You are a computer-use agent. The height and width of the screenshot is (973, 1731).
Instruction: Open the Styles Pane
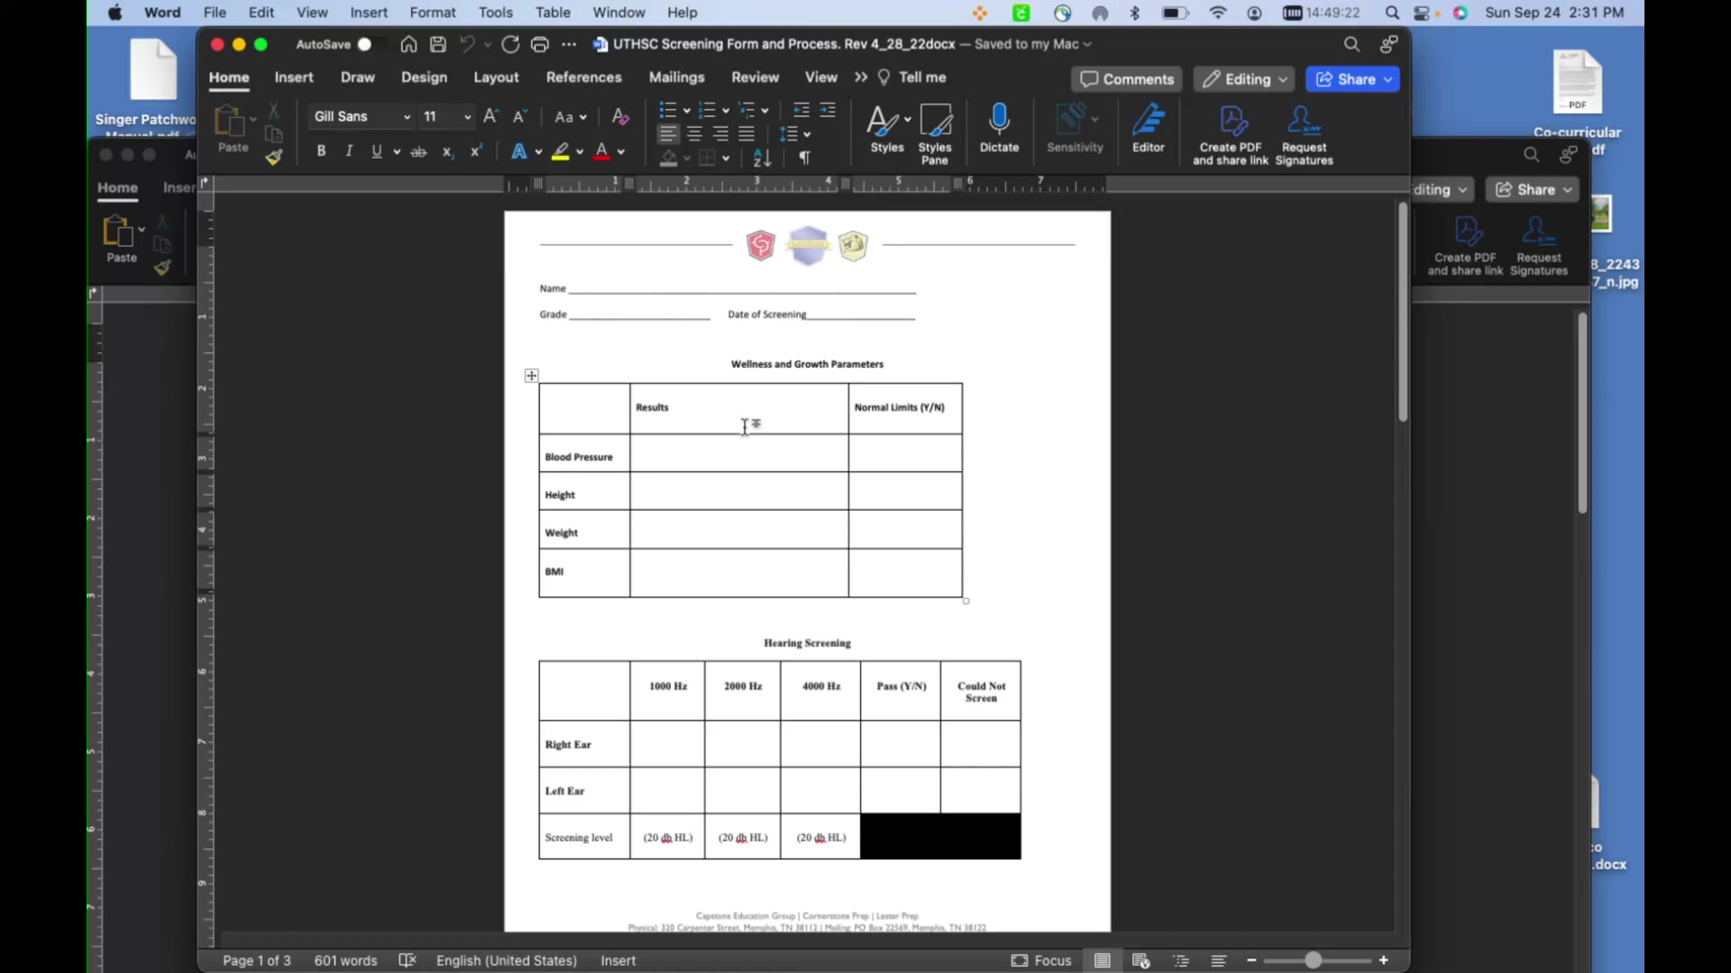tap(935, 134)
